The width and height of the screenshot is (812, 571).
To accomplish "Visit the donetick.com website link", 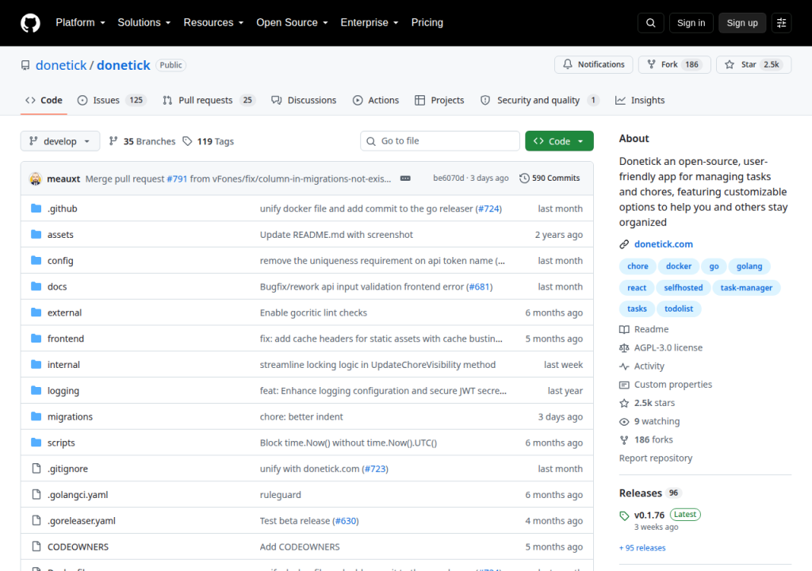I will pos(664,244).
